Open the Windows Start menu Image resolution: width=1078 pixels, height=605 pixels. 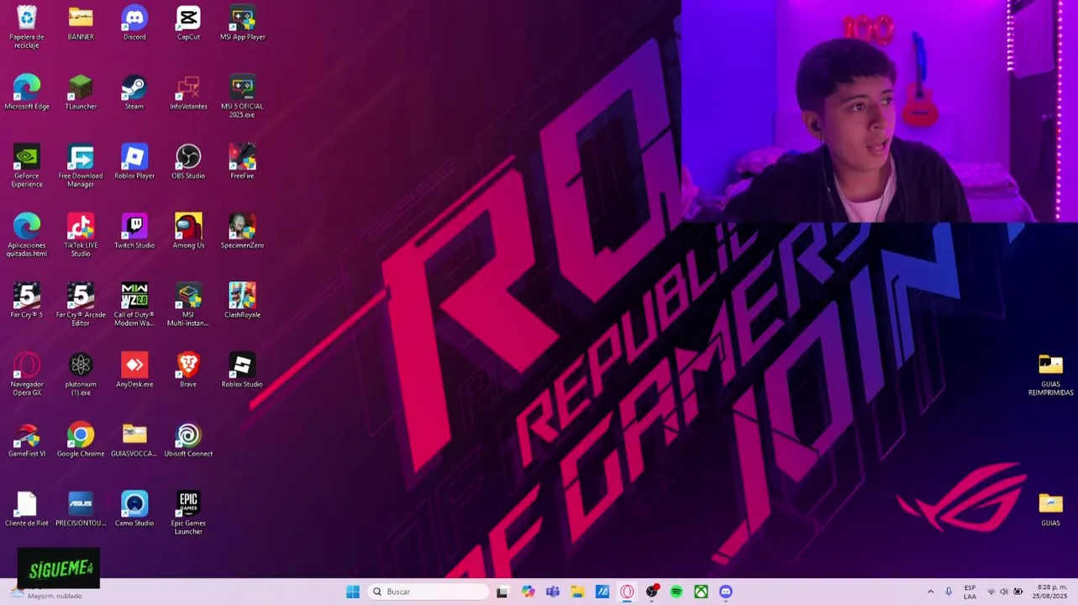click(353, 592)
